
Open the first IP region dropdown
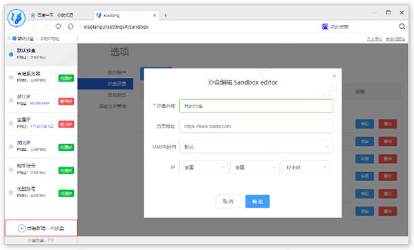tap(204, 167)
